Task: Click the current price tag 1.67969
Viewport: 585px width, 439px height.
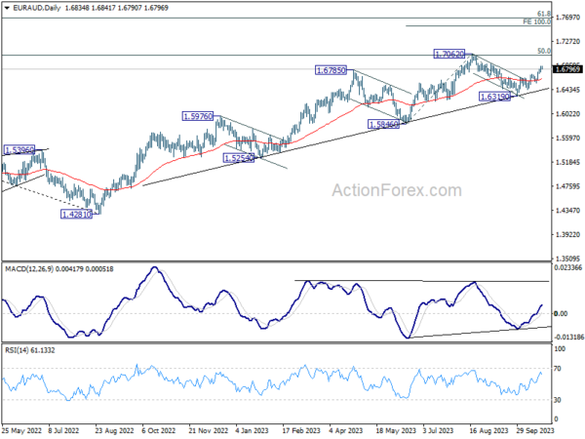Action: coord(567,69)
